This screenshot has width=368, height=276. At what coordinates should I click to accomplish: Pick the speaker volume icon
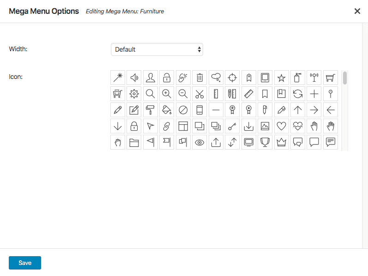(134, 78)
